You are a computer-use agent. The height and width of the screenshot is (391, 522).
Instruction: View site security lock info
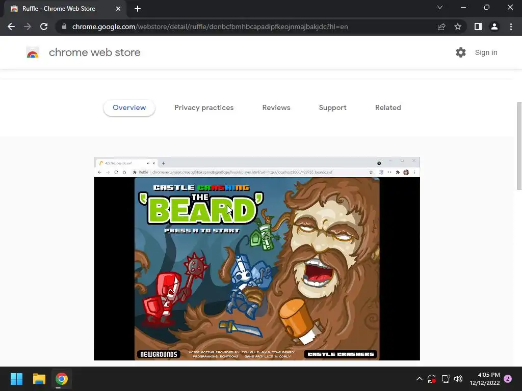tap(64, 26)
